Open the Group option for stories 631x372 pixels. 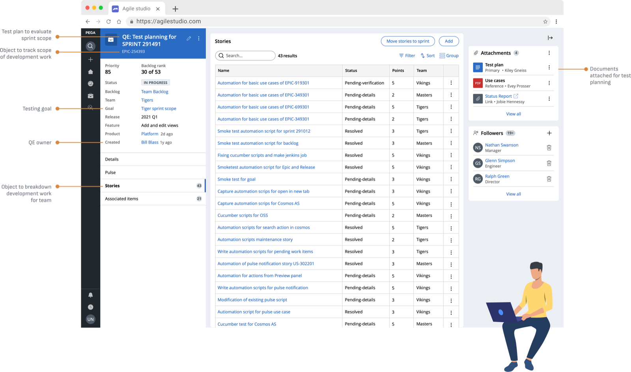coord(449,56)
